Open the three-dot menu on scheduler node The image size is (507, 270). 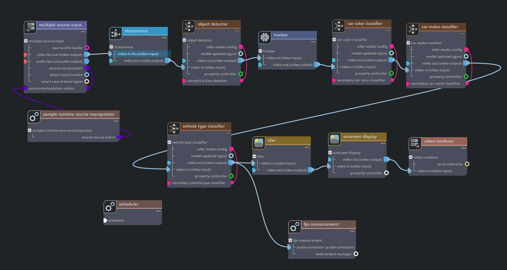click(158, 211)
